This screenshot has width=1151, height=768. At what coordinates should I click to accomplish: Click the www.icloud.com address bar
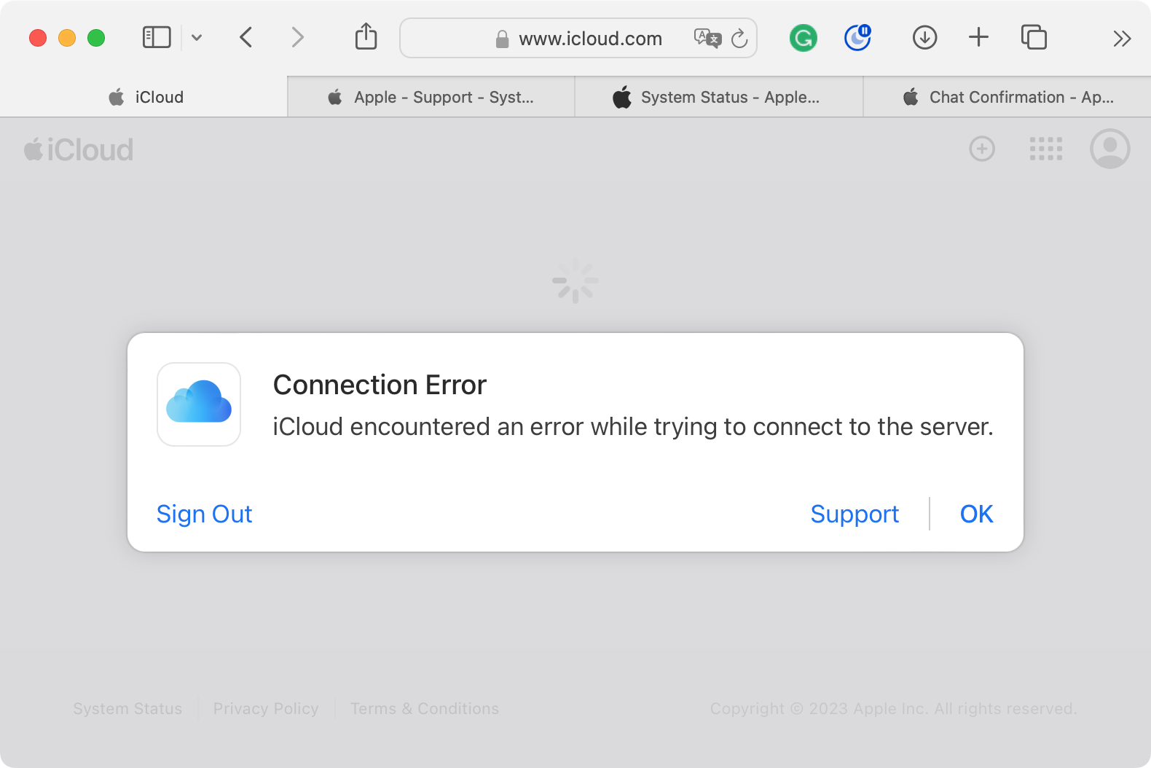click(x=589, y=39)
